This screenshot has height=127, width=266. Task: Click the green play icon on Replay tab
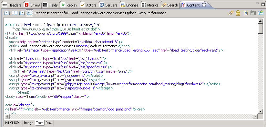(63, 5)
